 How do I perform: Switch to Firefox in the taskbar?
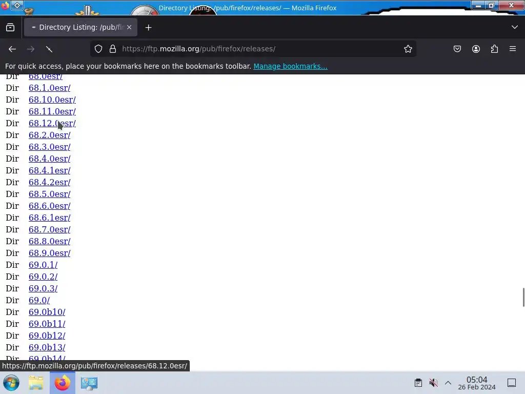(x=62, y=383)
